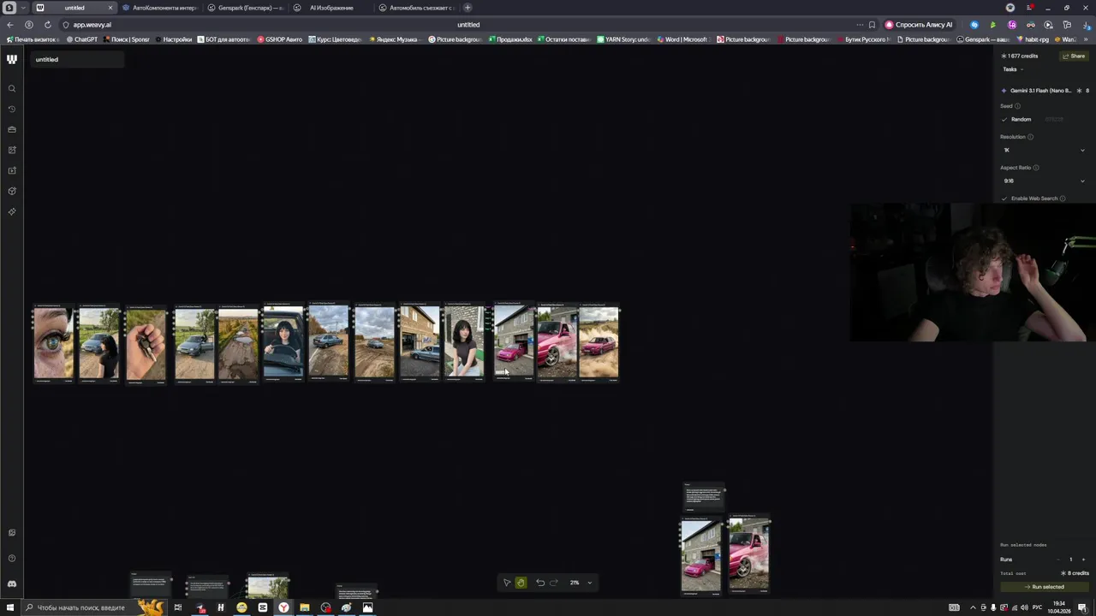The width and height of the screenshot is (1096, 616).
Task: Click the untitled project name field
Action: pos(77,59)
